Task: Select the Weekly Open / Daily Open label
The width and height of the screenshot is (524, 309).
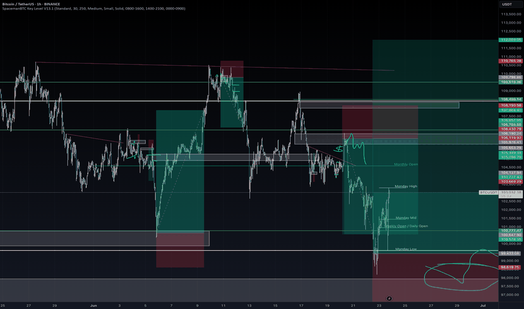Action: point(406,226)
